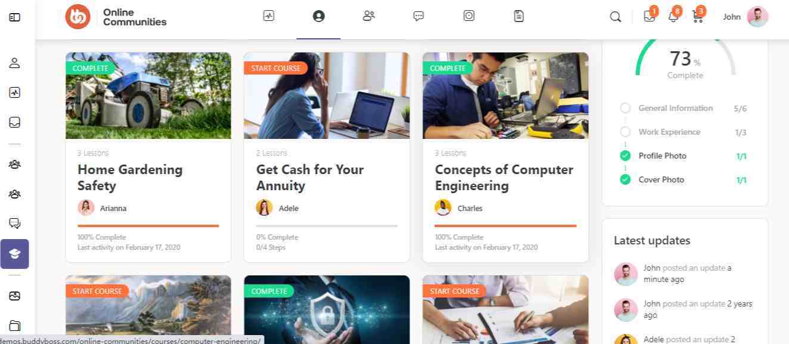The width and height of the screenshot is (789, 344).
Task: Open the members icon in top nav
Action: (x=369, y=16)
